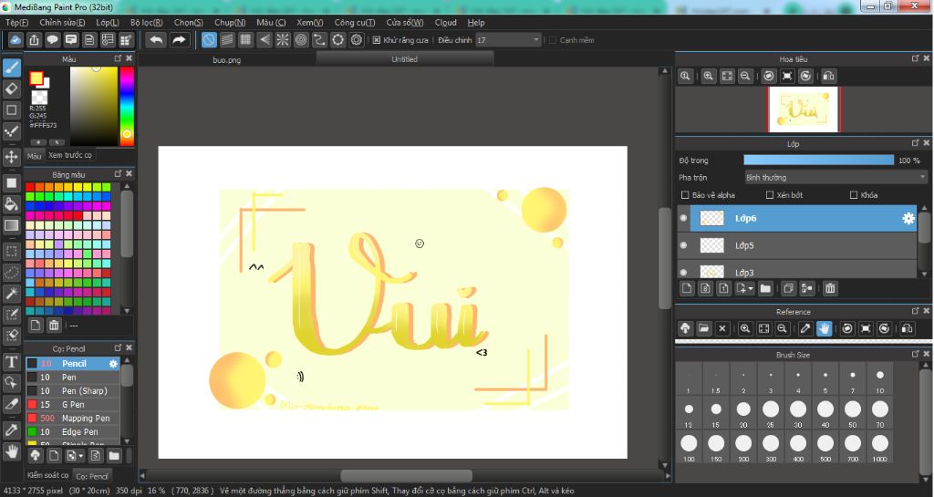Select the Magic Wand tool

pyautogui.click(x=11, y=293)
